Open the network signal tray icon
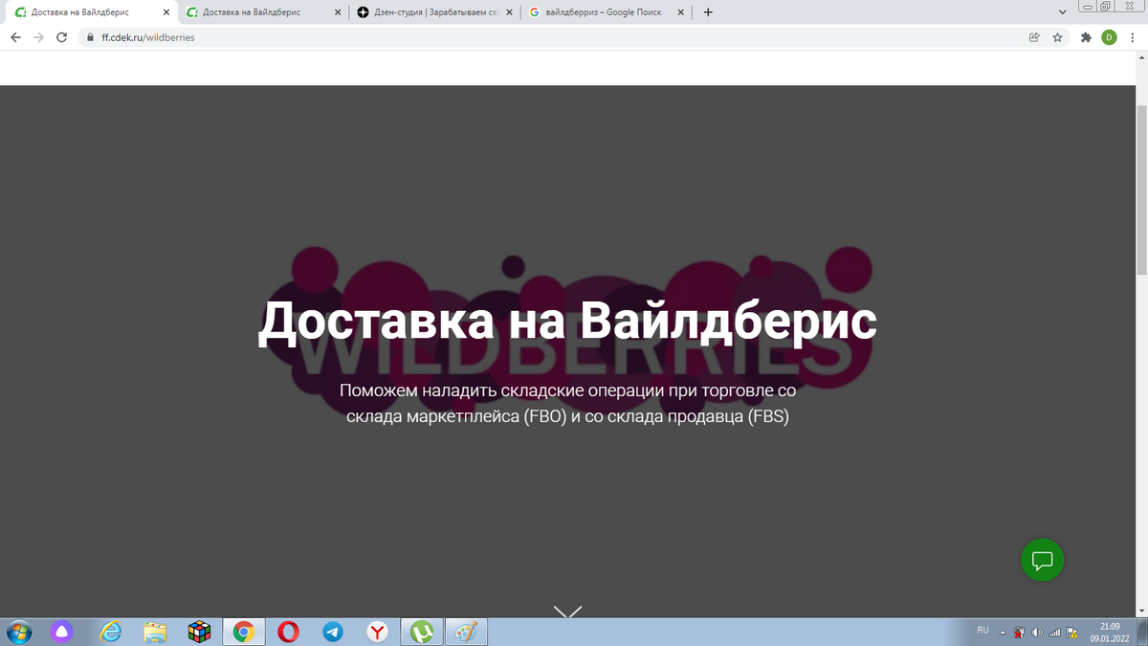Viewport: 1148px width, 646px height. 1054,633
